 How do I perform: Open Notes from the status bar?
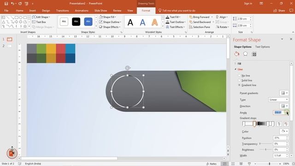click(211, 164)
